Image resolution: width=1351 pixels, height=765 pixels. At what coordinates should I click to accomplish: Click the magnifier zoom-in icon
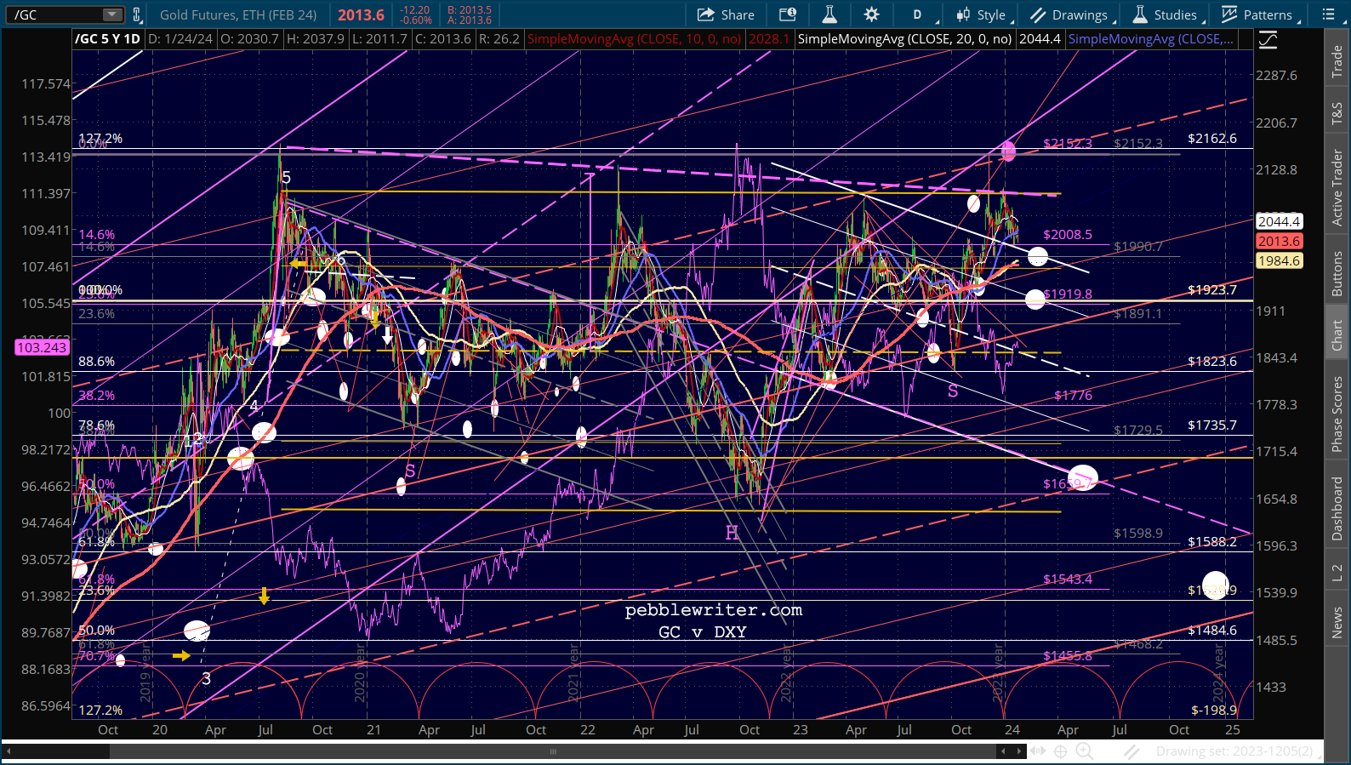(1085, 751)
